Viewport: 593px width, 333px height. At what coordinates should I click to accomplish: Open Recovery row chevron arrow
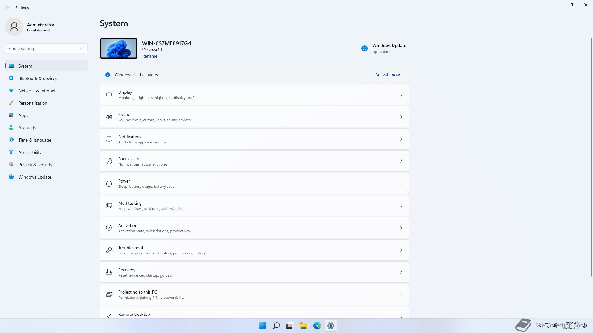[x=401, y=272]
